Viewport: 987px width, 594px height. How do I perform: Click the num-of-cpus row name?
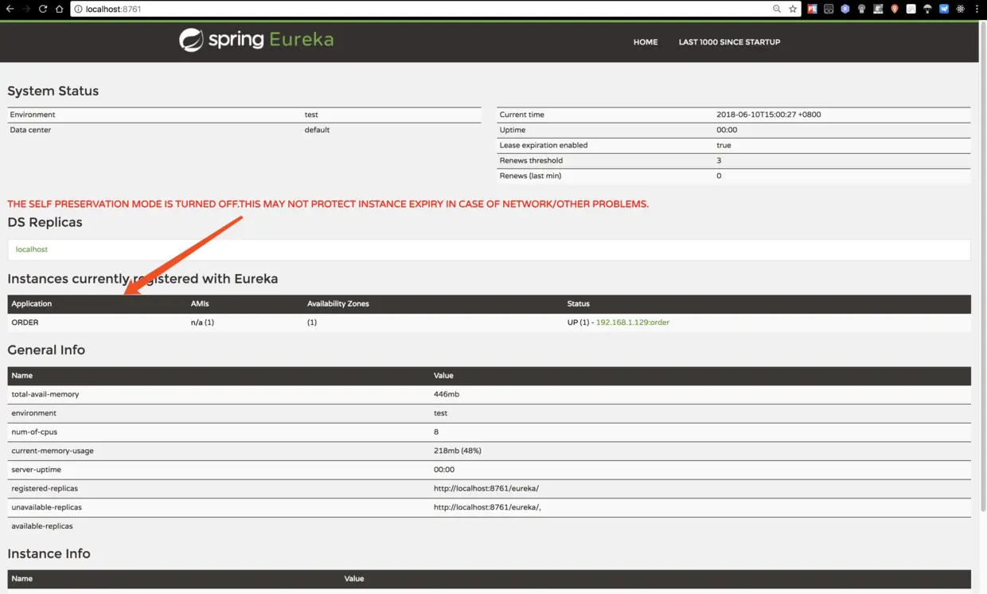click(x=36, y=432)
